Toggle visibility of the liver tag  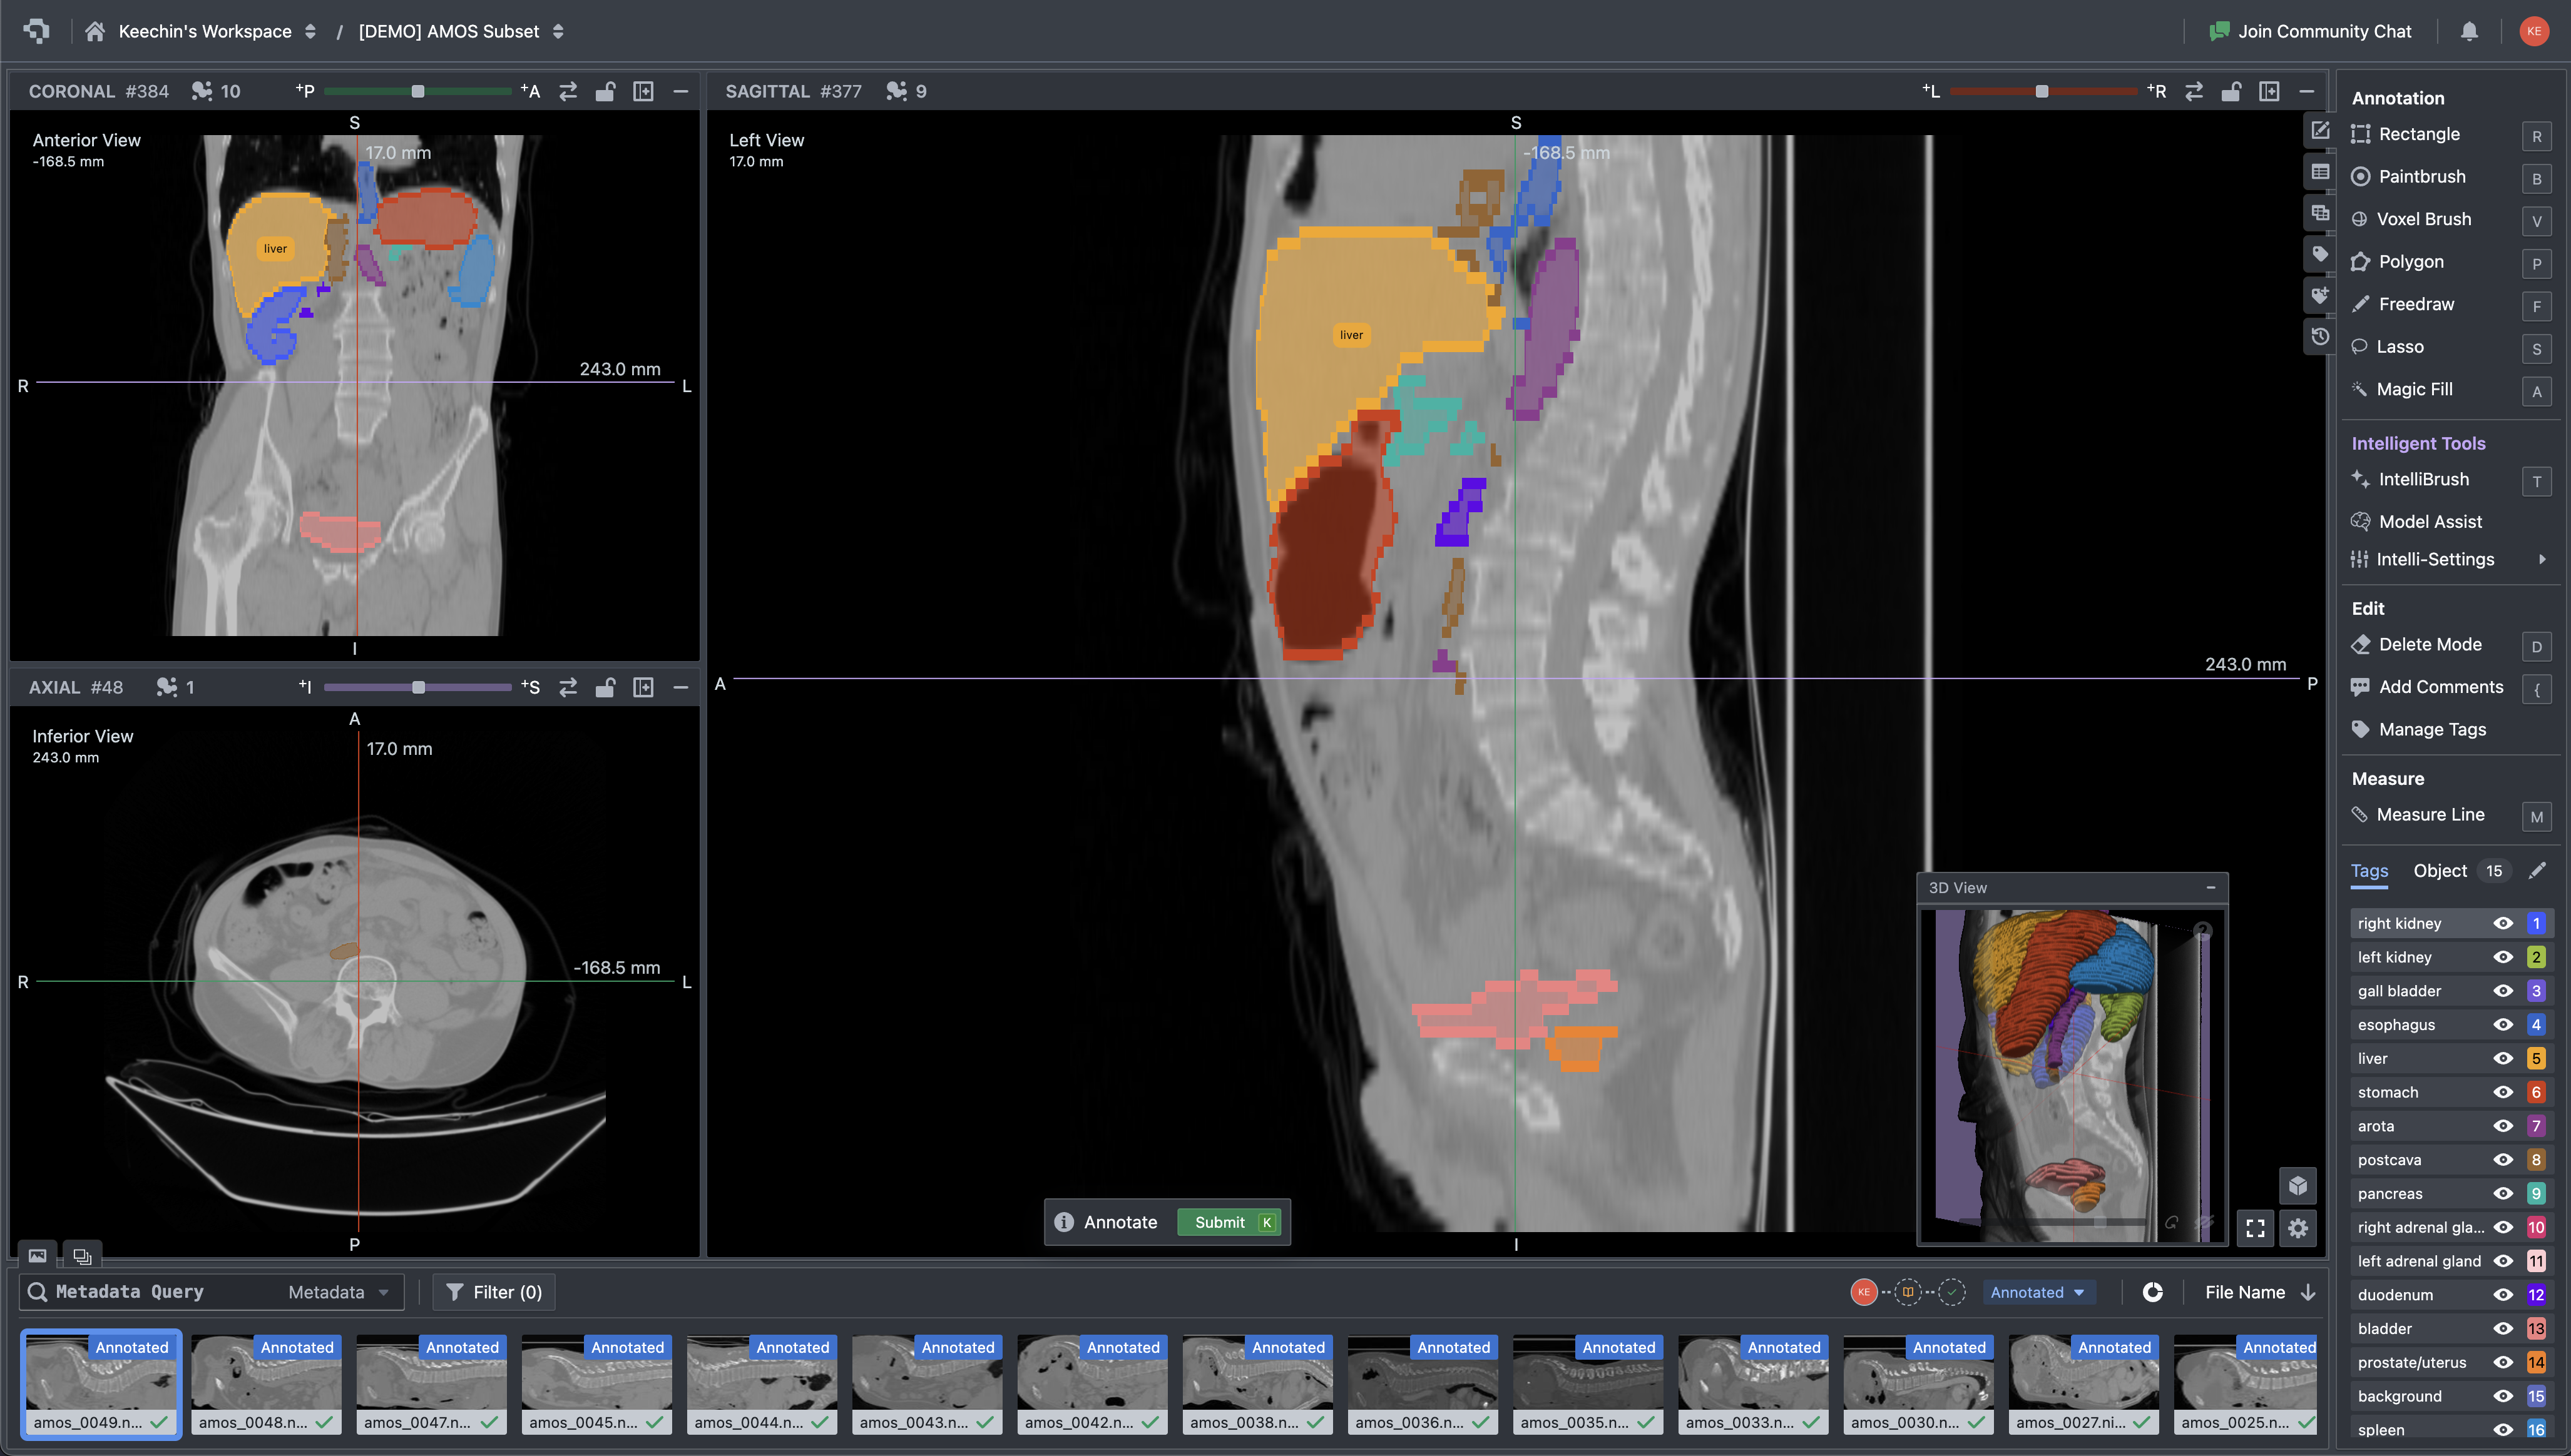point(2504,1058)
